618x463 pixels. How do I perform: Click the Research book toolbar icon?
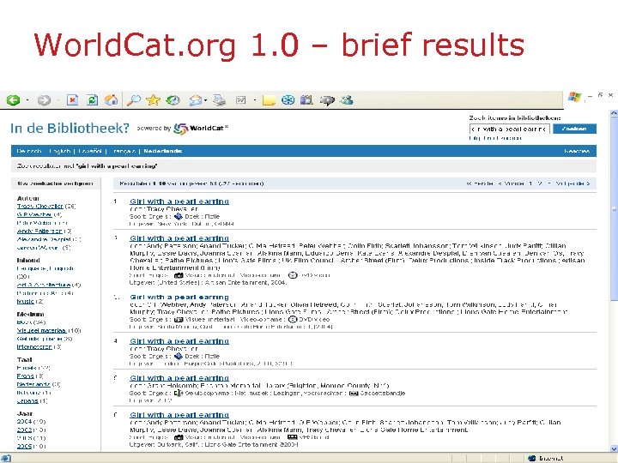coord(306,100)
